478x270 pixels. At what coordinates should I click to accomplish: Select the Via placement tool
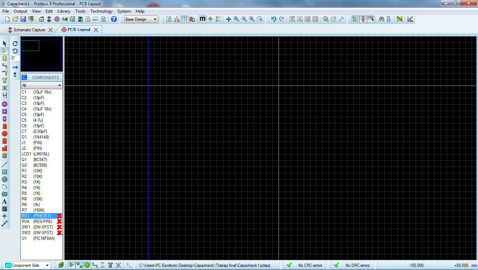[5, 73]
